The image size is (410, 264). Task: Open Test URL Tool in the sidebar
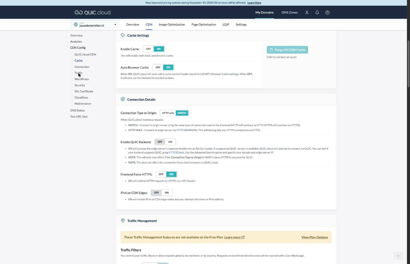[79, 117]
